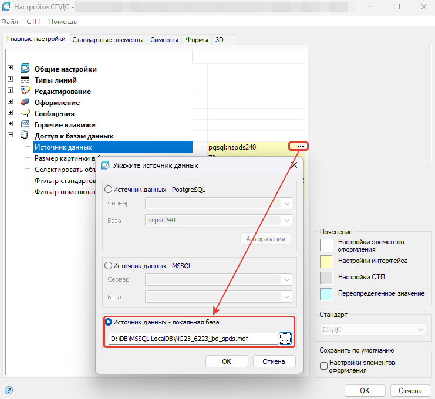
Task: Click the Горячие клавиши keyboard icon
Action: coord(25,124)
